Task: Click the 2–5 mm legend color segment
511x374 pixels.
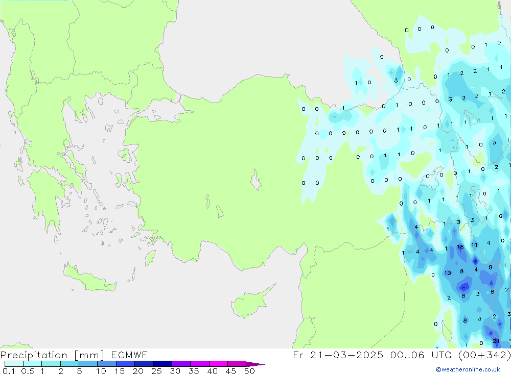Action: click(x=69, y=364)
